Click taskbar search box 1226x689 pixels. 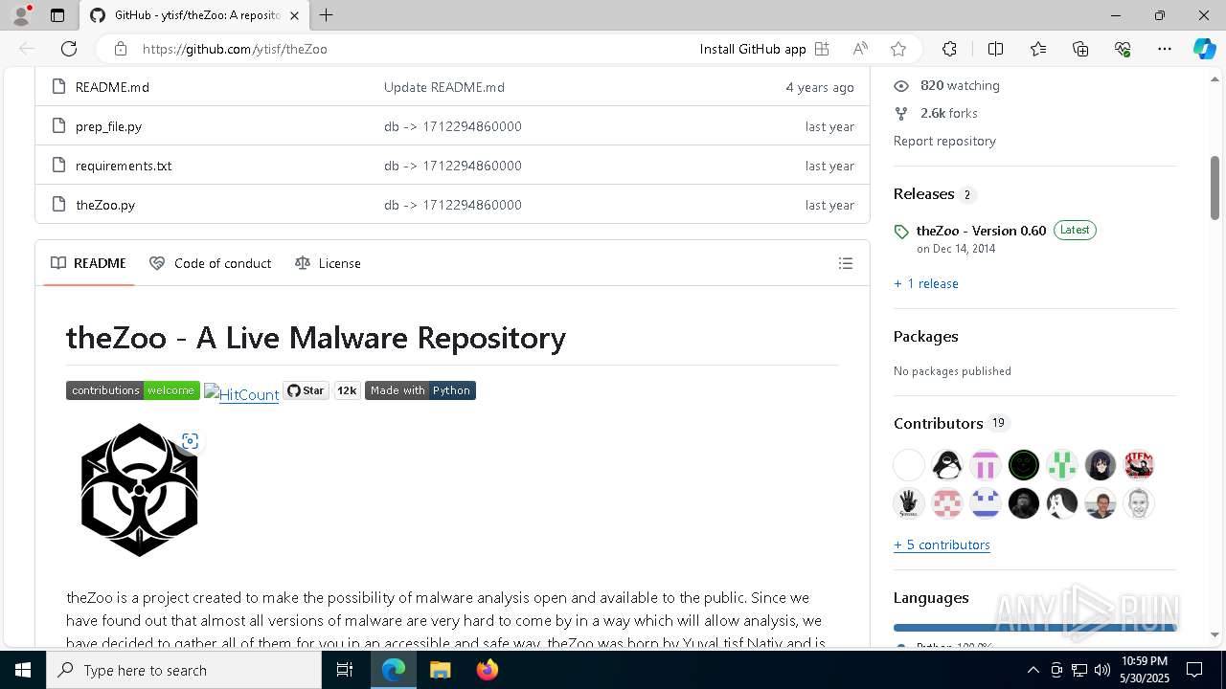point(184,670)
